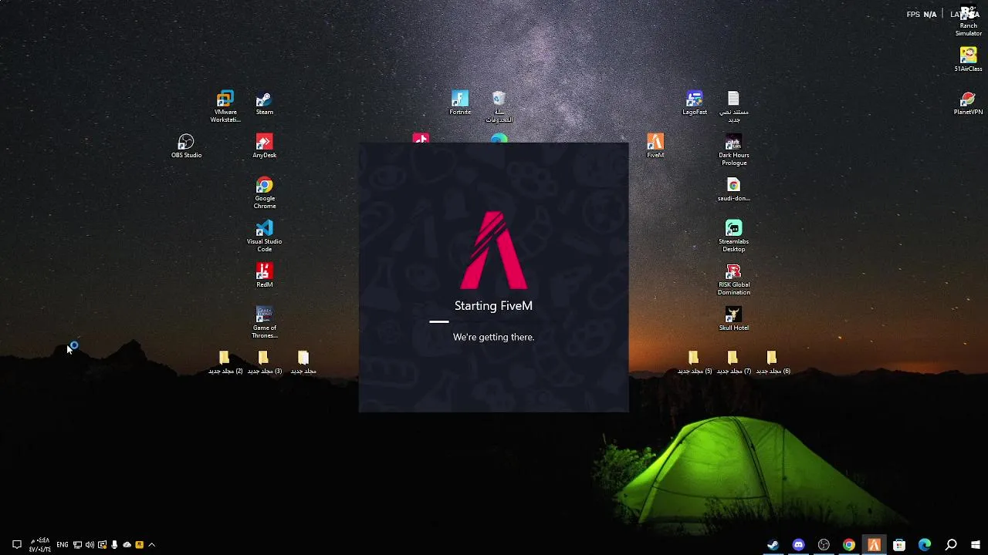Select the PlanetVPN desktop shortcut
The width and height of the screenshot is (988, 555).
pyautogui.click(x=968, y=103)
